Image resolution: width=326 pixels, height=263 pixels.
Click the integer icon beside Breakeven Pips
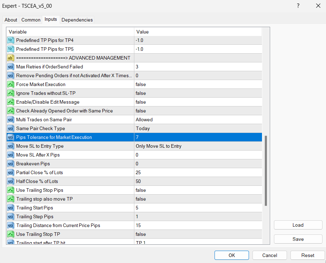tap(10, 164)
